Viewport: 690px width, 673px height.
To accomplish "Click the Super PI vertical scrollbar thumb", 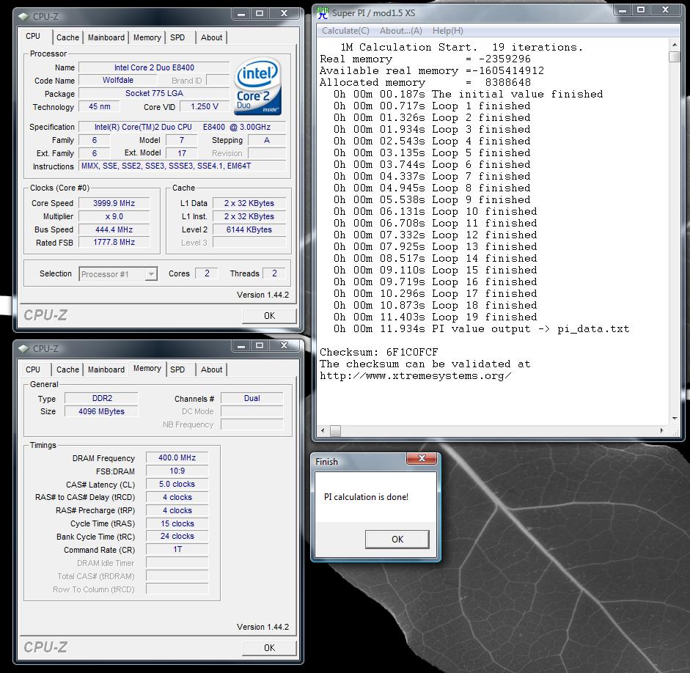I will [x=674, y=56].
